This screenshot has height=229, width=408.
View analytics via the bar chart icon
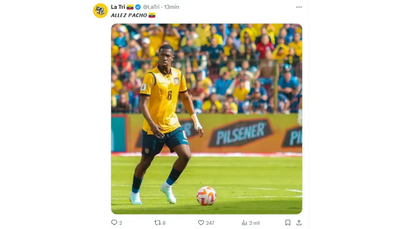(x=244, y=223)
